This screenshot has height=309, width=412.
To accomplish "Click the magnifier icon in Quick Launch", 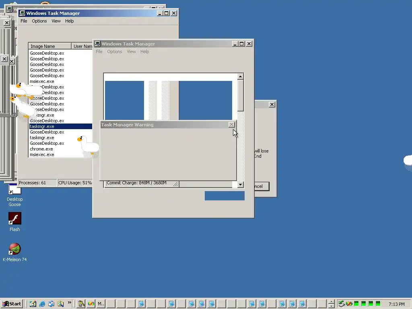I will coord(60,304).
